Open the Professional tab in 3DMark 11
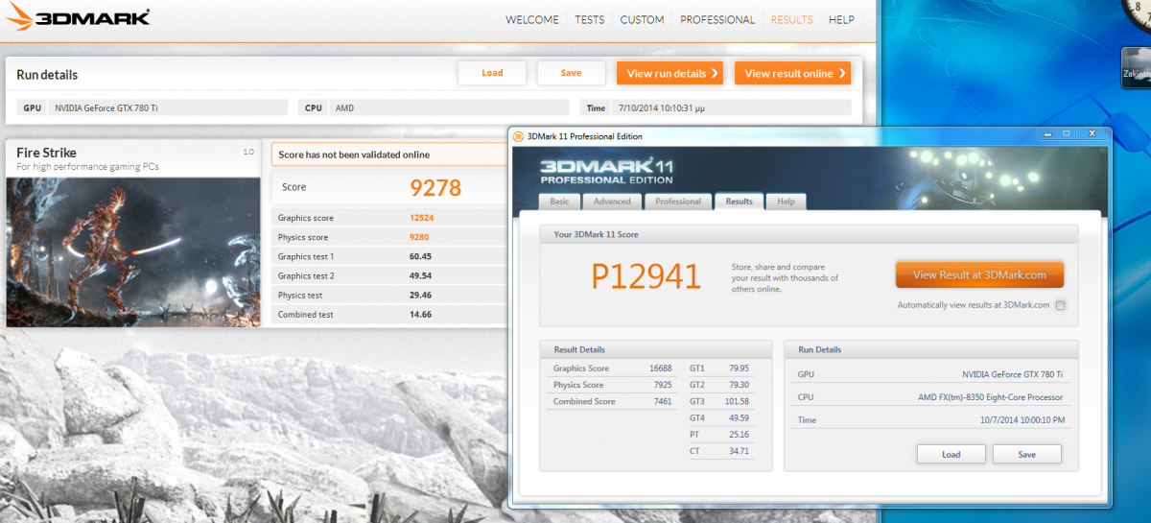The width and height of the screenshot is (1151, 523). (x=678, y=202)
